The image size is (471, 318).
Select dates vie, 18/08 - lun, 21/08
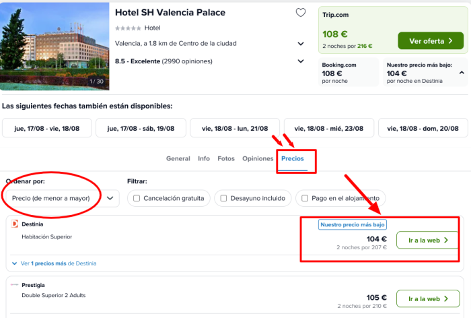click(x=235, y=128)
